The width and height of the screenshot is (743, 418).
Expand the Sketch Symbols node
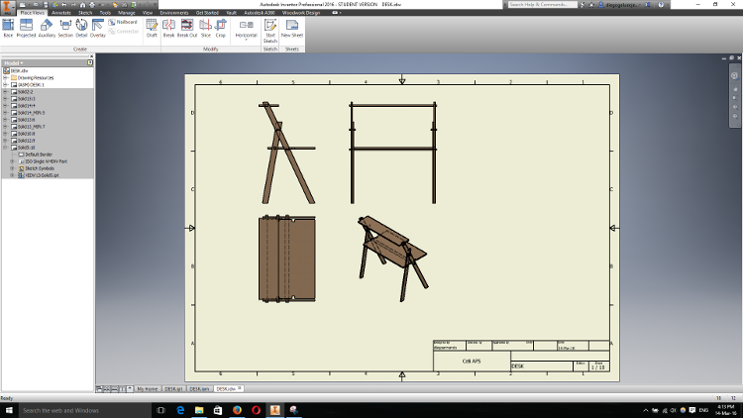(x=13, y=168)
